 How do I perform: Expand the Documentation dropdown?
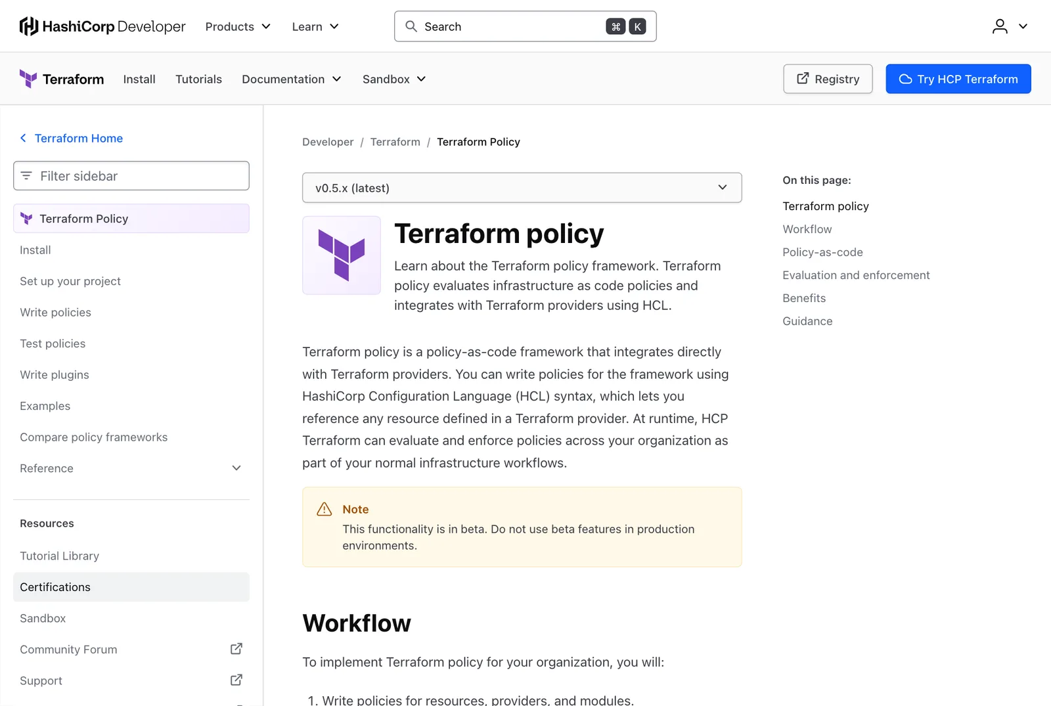point(292,79)
